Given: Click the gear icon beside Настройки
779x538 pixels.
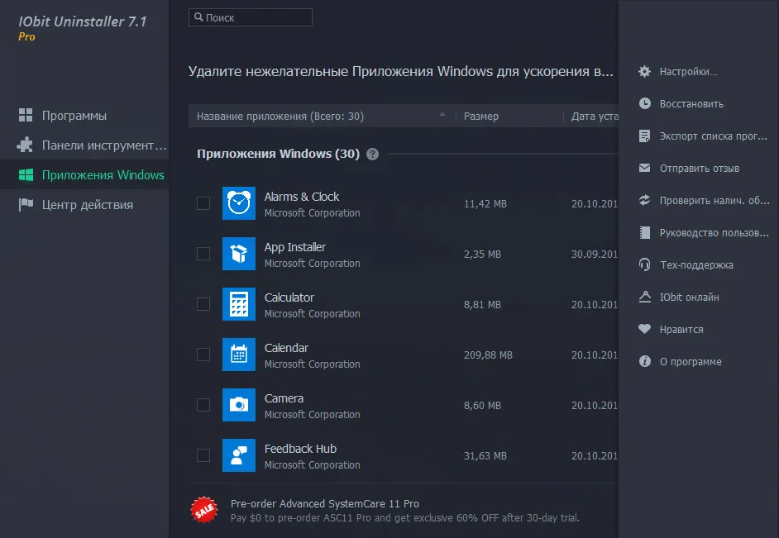Looking at the screenshot, I should pos(644,71).
